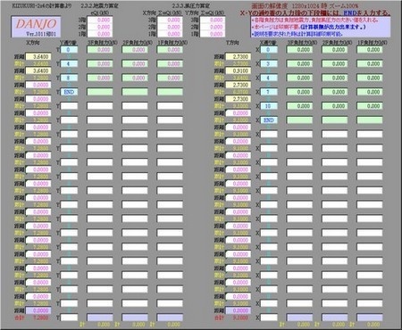Click 1F負担力 cell in X通り番 0 row
Image resolution: width=402 pixels, height=330 pixels.
coord(370,50)
